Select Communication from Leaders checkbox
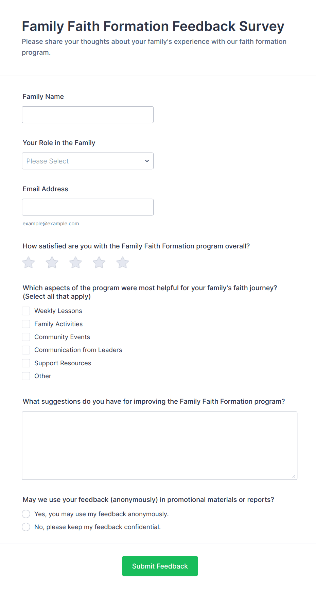 [26, 350]
